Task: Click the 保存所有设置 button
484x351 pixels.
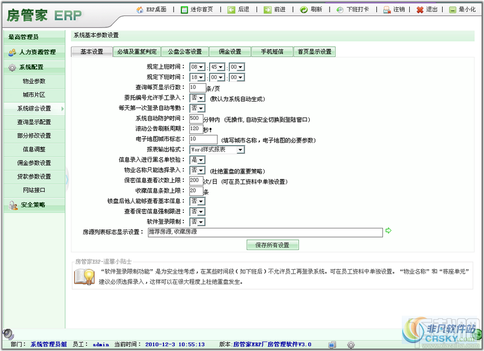Action: pos(273,245)
